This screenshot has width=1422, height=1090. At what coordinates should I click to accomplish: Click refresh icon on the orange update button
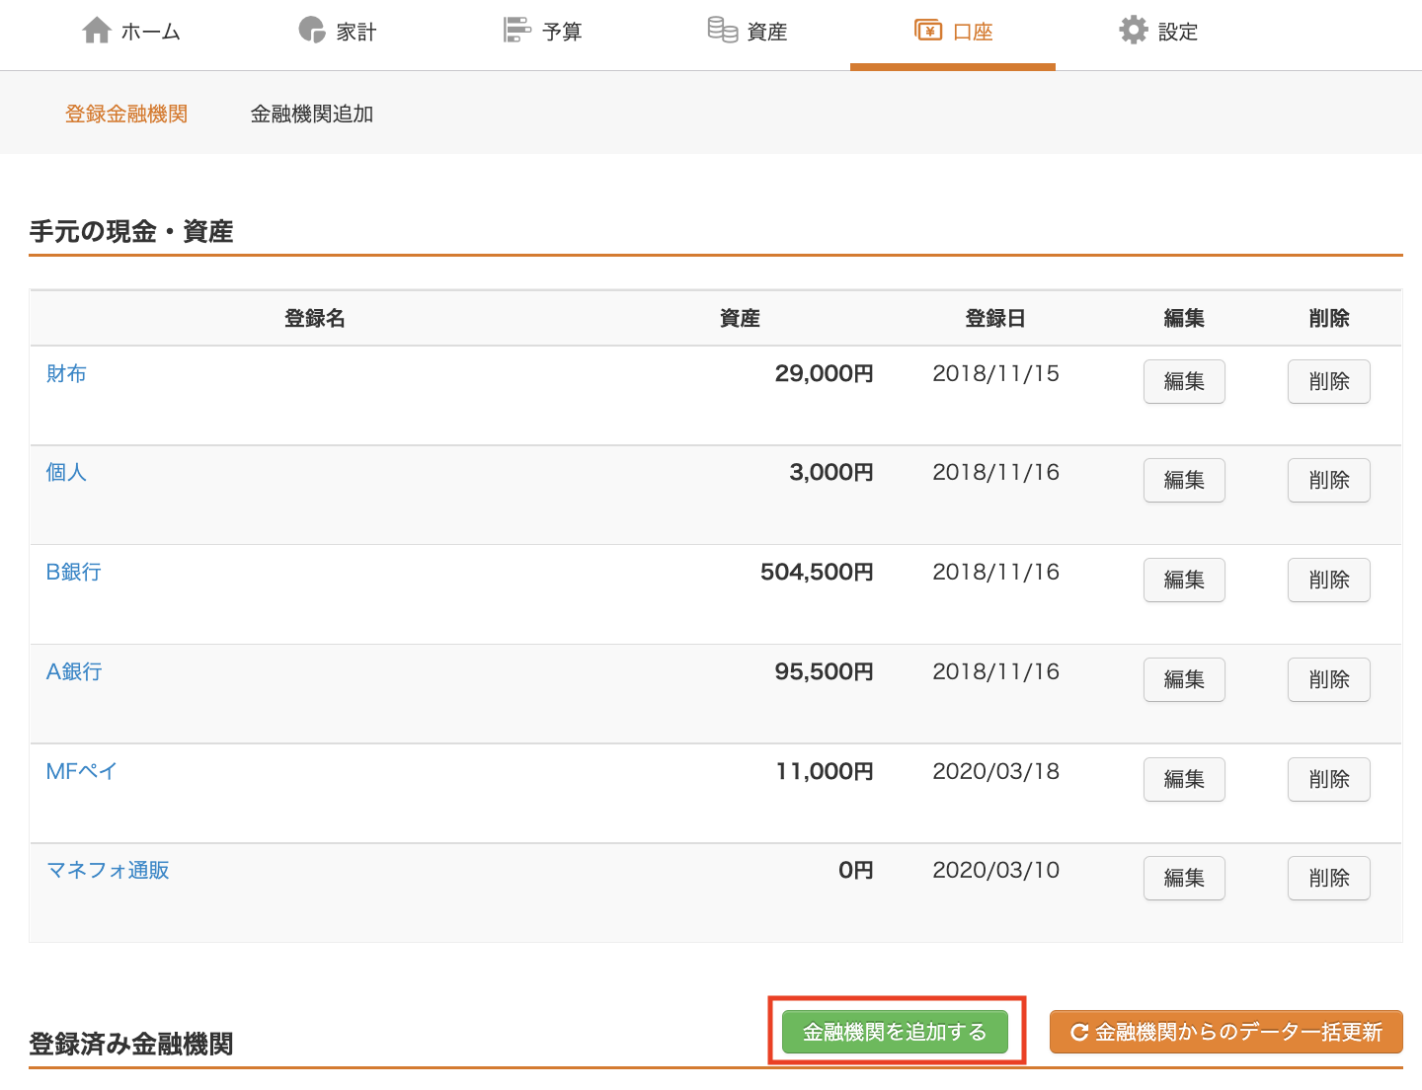point(1079,1033)
